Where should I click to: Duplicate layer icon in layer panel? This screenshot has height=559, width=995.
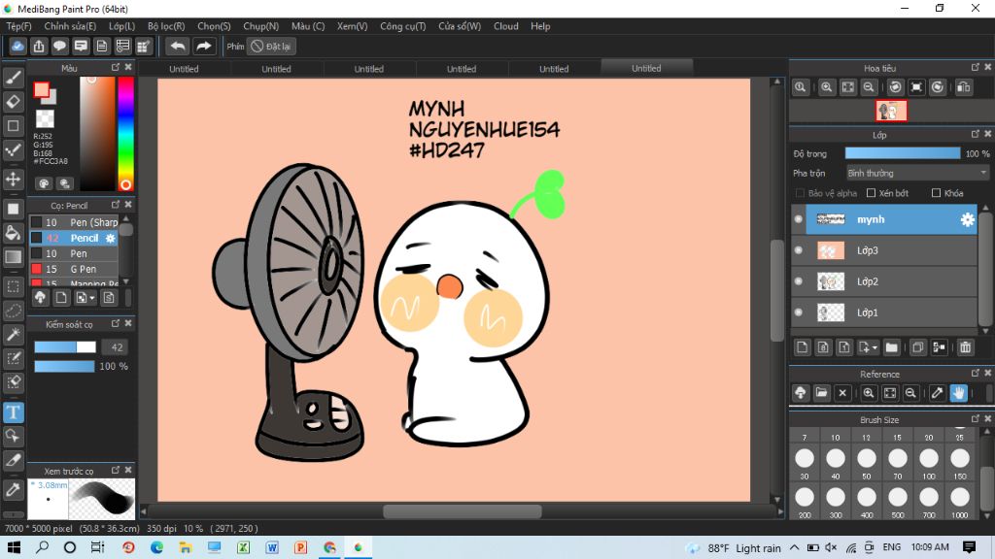click(x=917, y=347)
